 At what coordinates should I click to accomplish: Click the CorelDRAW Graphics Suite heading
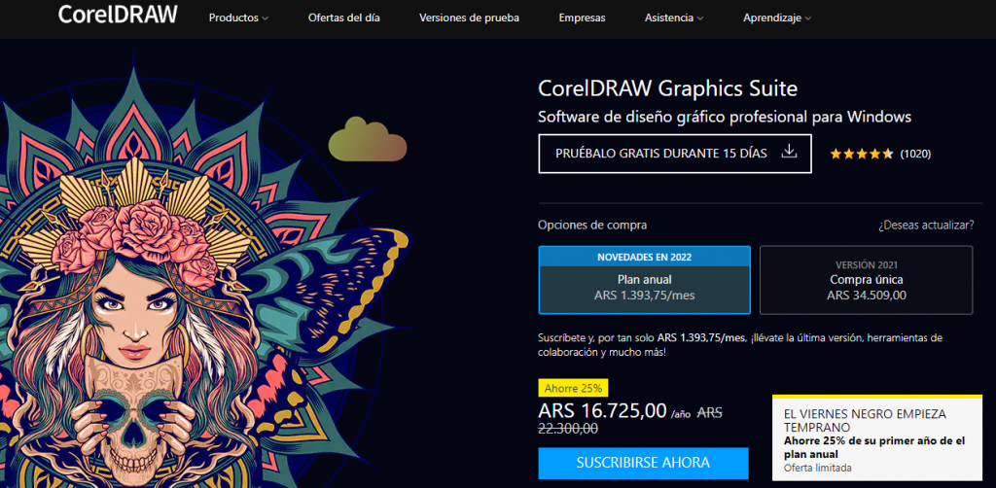pyautogui.click(x=667, y=88)
